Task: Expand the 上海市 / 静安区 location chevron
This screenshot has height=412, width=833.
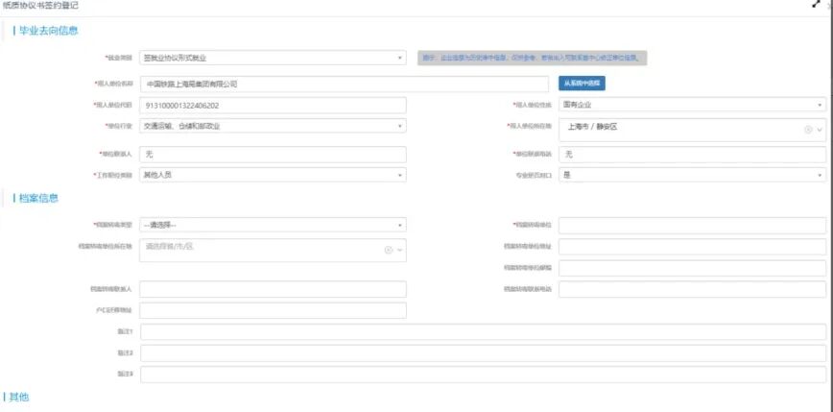Action: [820, 130]
